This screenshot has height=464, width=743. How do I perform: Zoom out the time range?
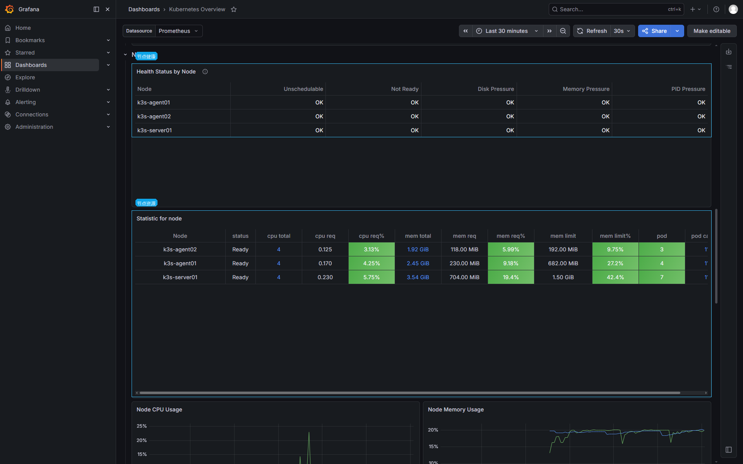[563, 31]
